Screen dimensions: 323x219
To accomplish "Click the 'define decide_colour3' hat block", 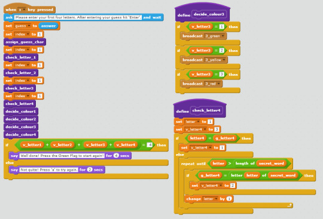I will pyautogui.click(x=202, y=13).
